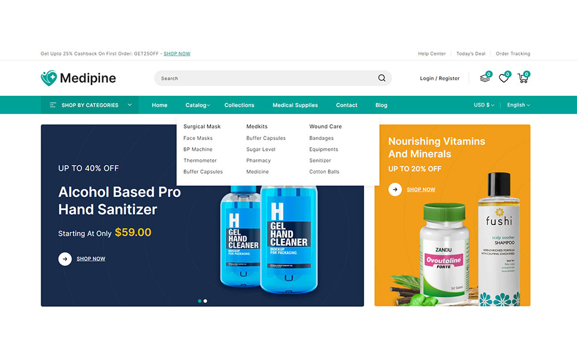
Task: Open the English language dropdown
Action: pyautogui.click(x=518, y=105)
